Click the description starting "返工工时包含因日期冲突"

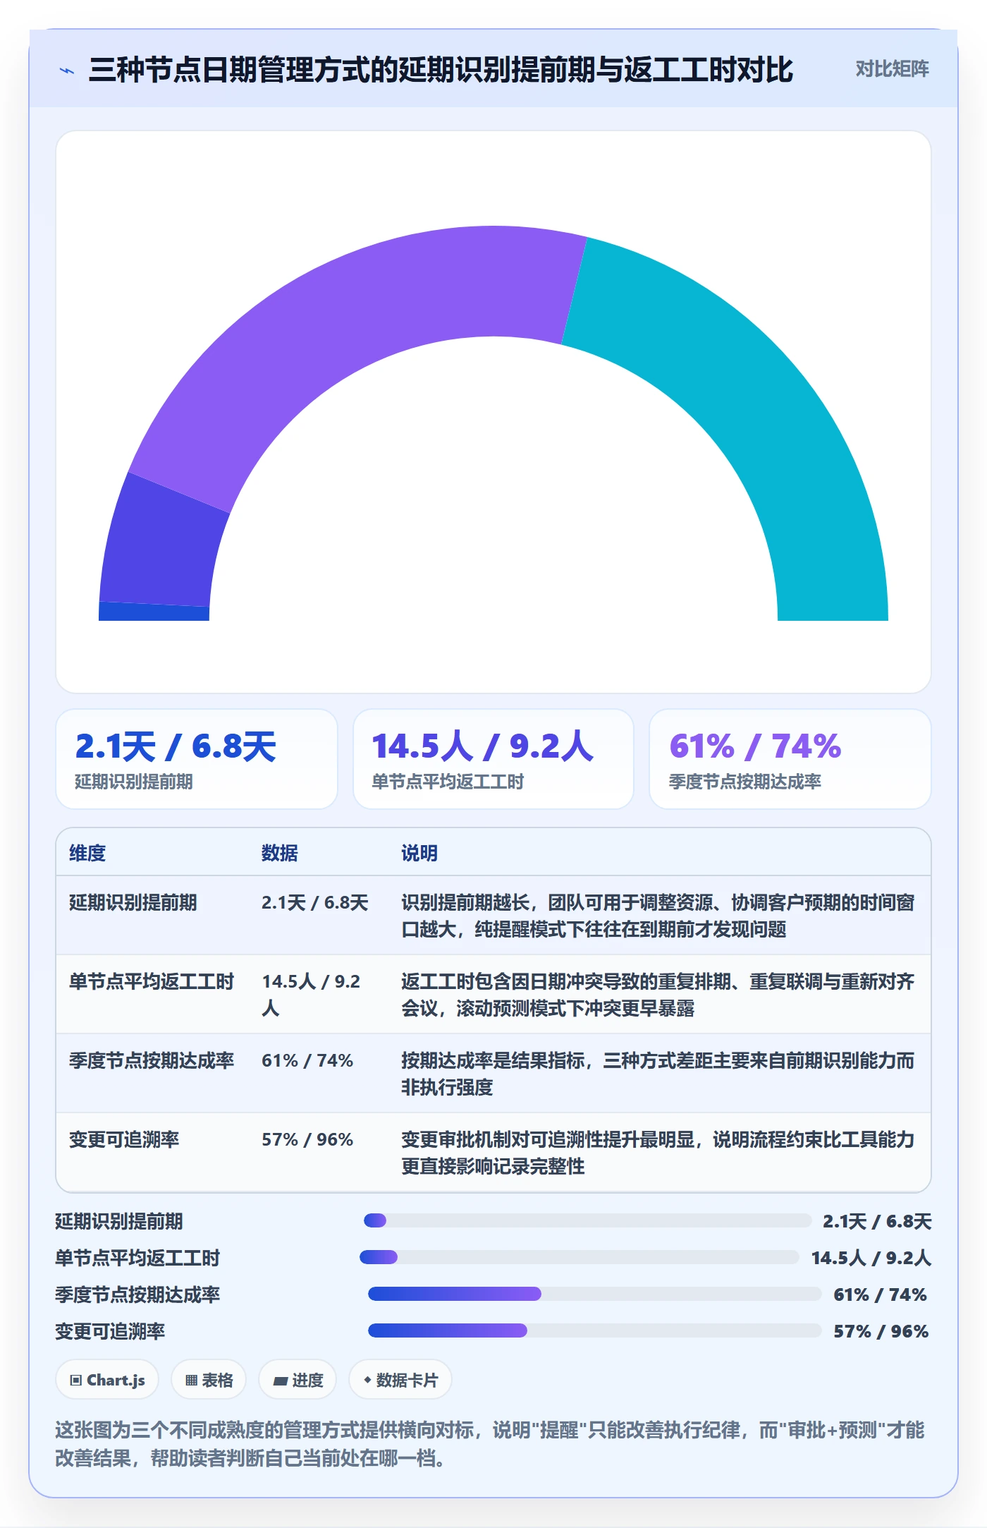pyautogui.click(x=658, y=995)
